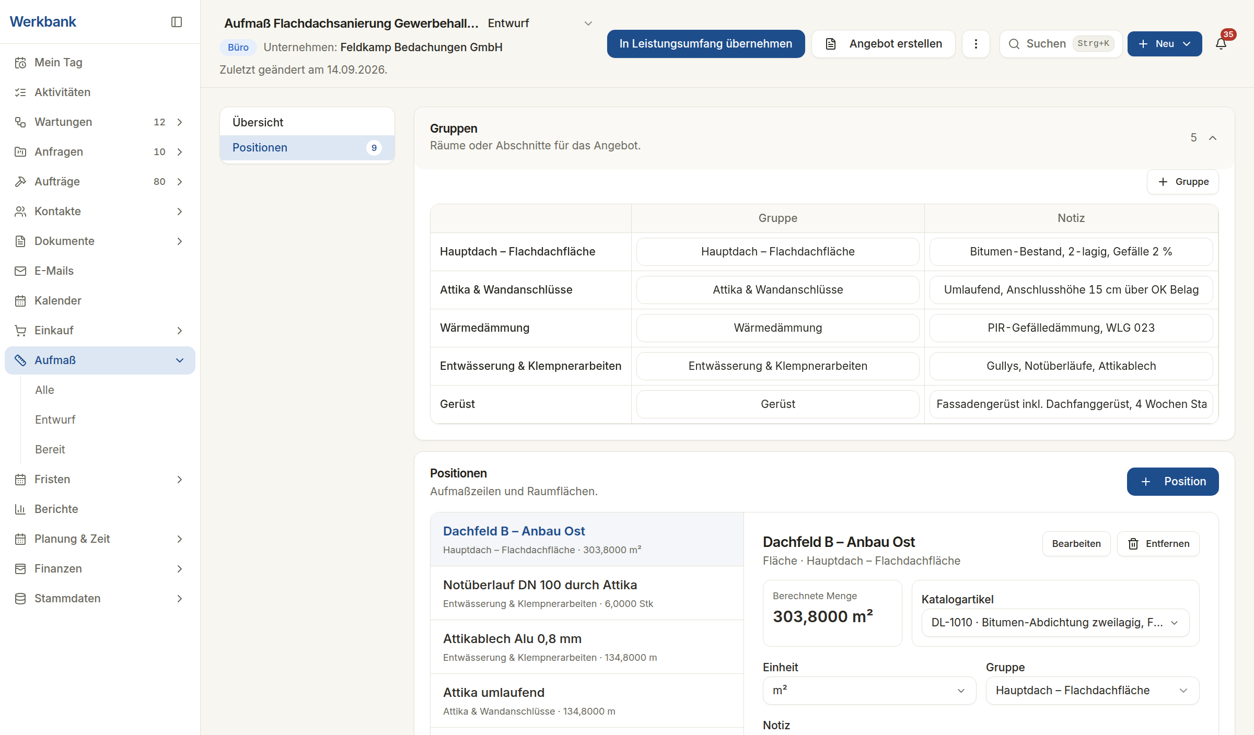
Task: Click the Stammdaten database icon
Action: point(20,599)
